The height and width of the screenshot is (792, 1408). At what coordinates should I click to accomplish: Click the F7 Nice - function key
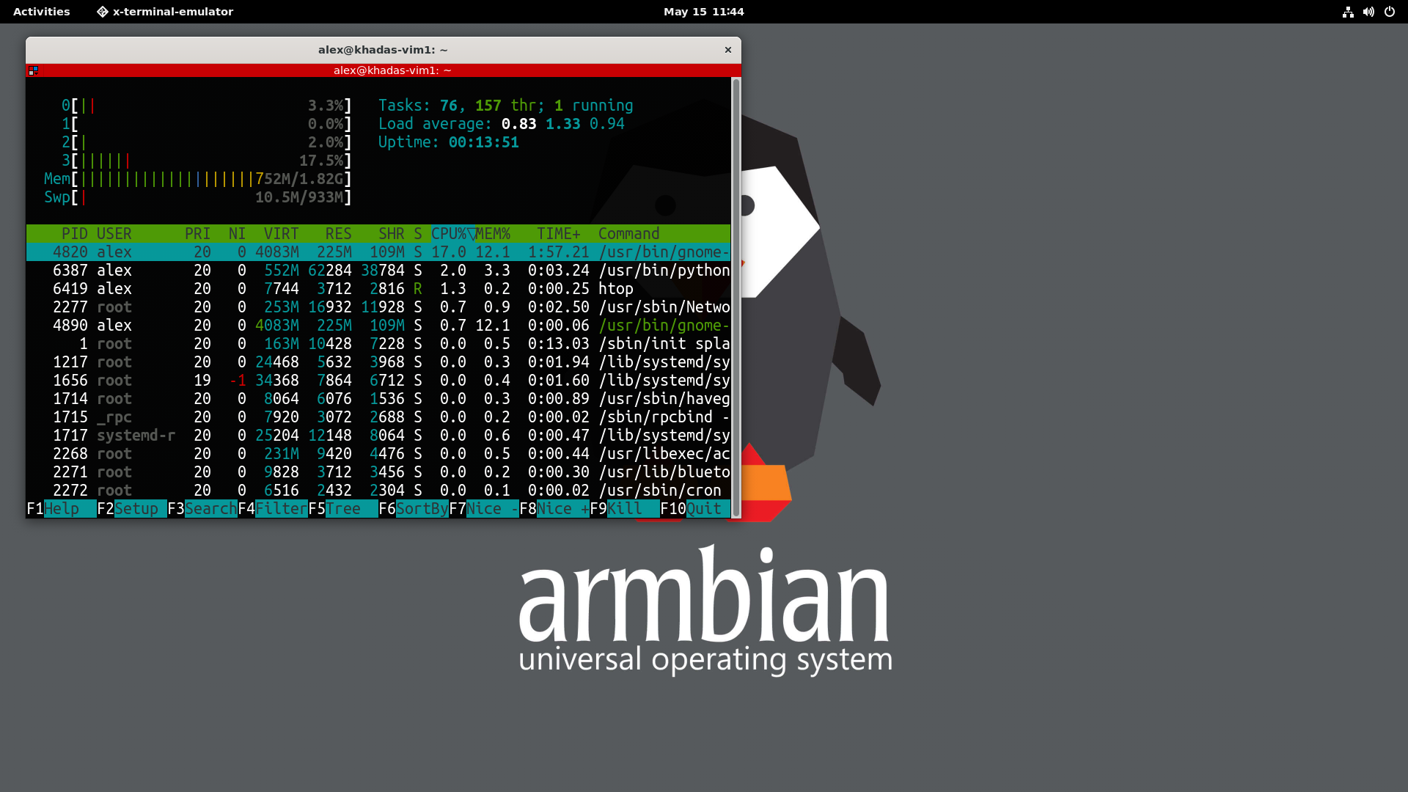click(x=484, y=509)
